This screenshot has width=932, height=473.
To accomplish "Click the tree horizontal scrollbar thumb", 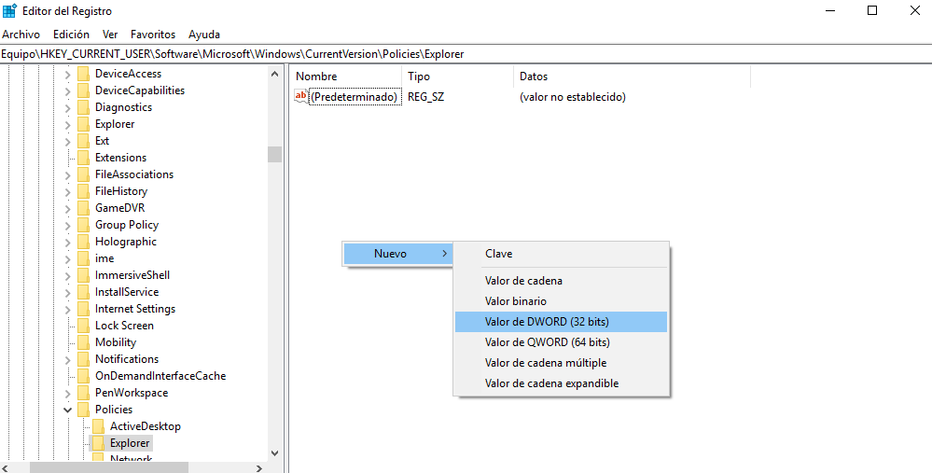I will point(108,467).
